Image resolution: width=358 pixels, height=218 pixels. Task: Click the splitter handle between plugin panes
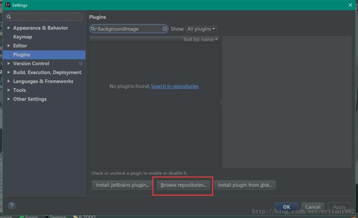coord(220,102)
